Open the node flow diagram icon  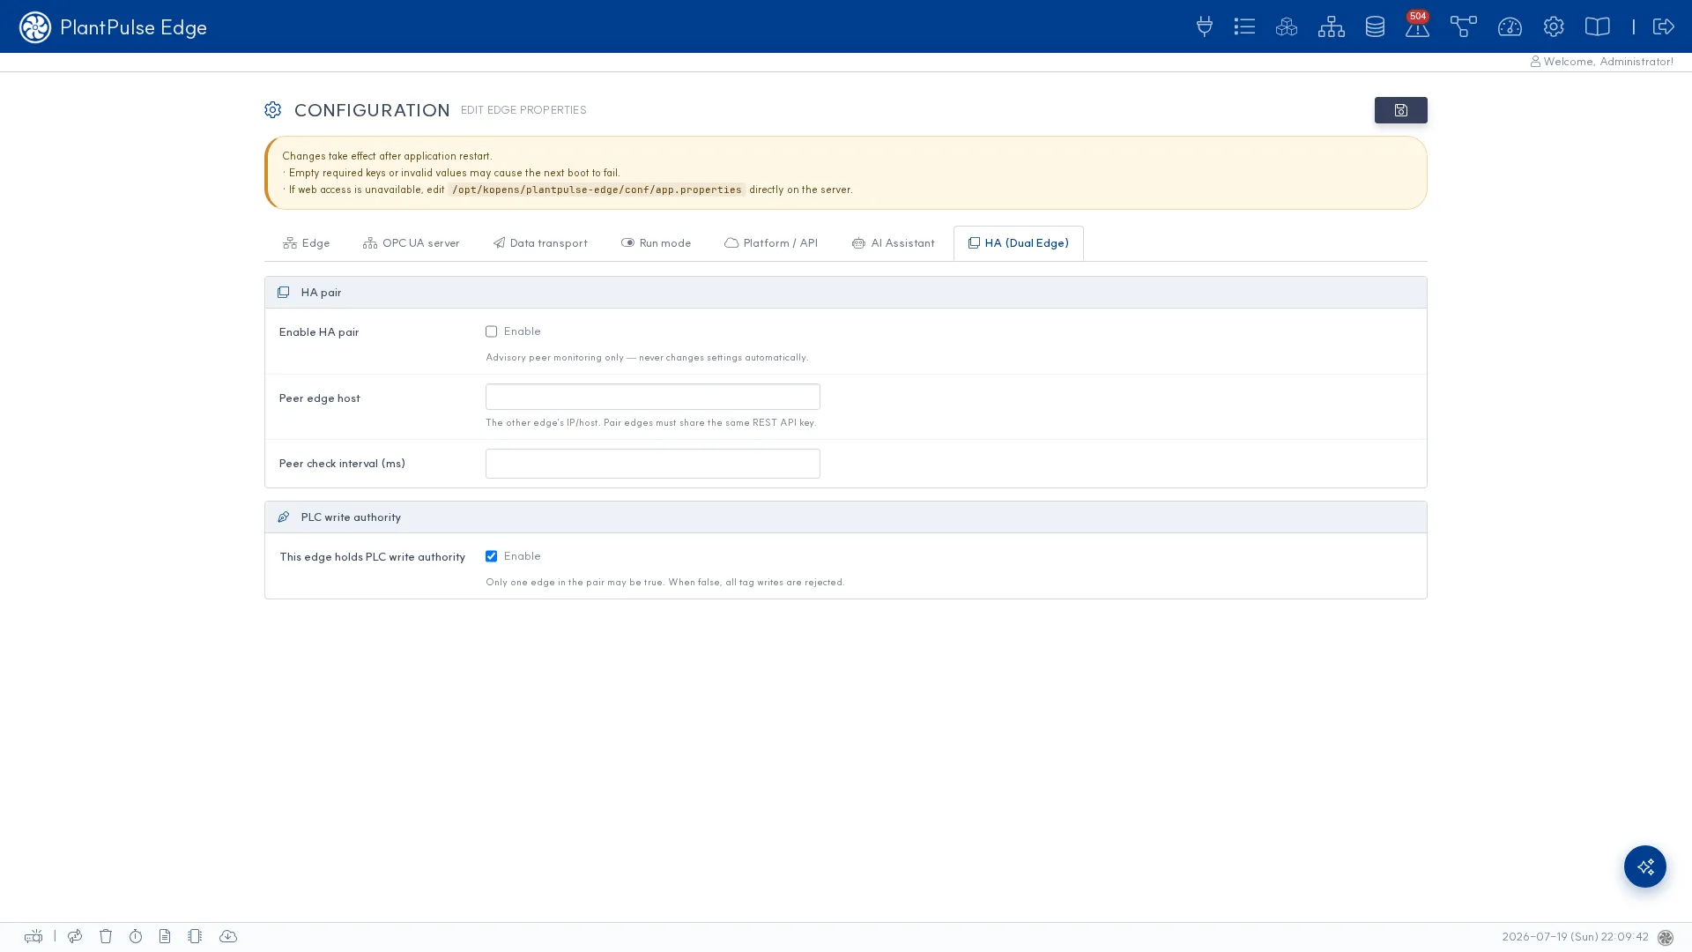coord(1464,26)
